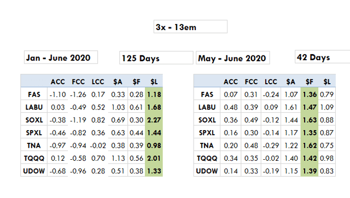Click green cell 1.39 in right UDOW row
The height and width of the screenshot is (198, 350).
pos(310,171)
